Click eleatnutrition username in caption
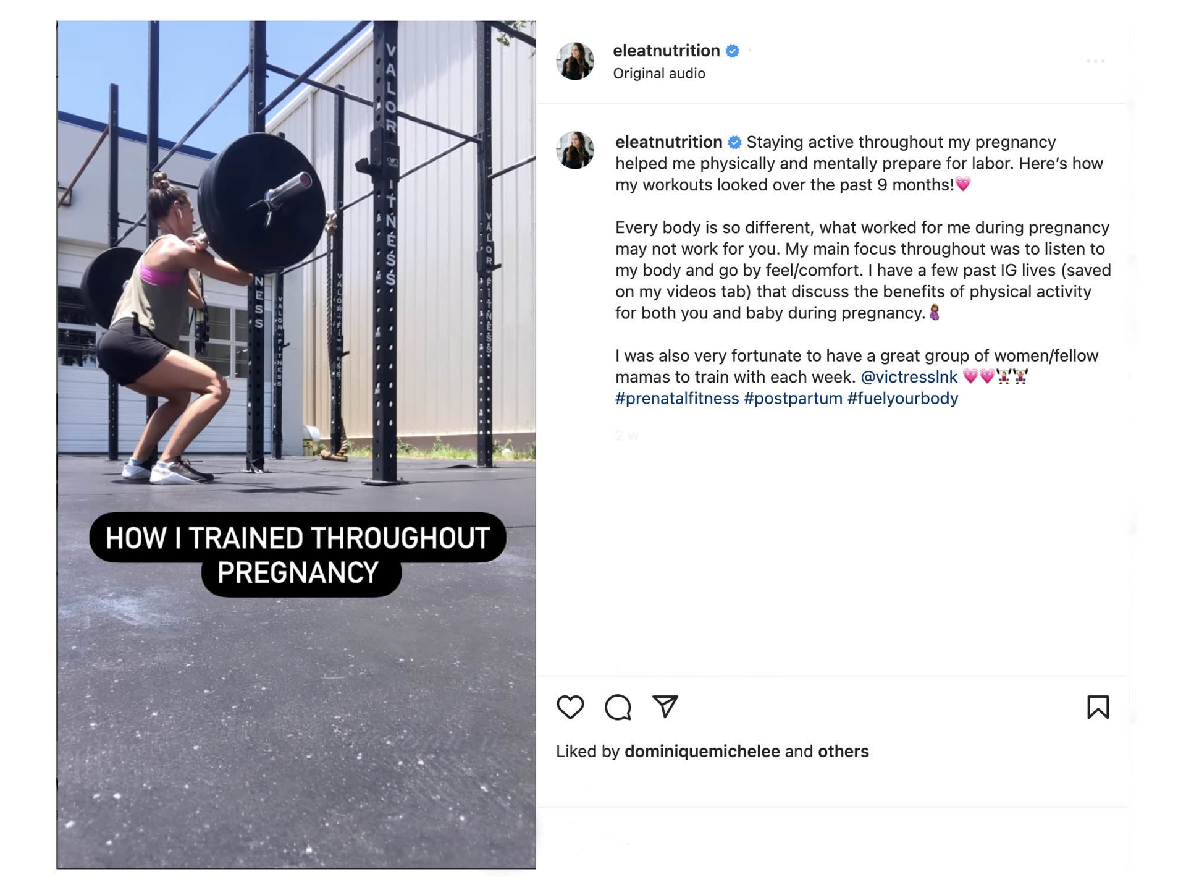 668,142
